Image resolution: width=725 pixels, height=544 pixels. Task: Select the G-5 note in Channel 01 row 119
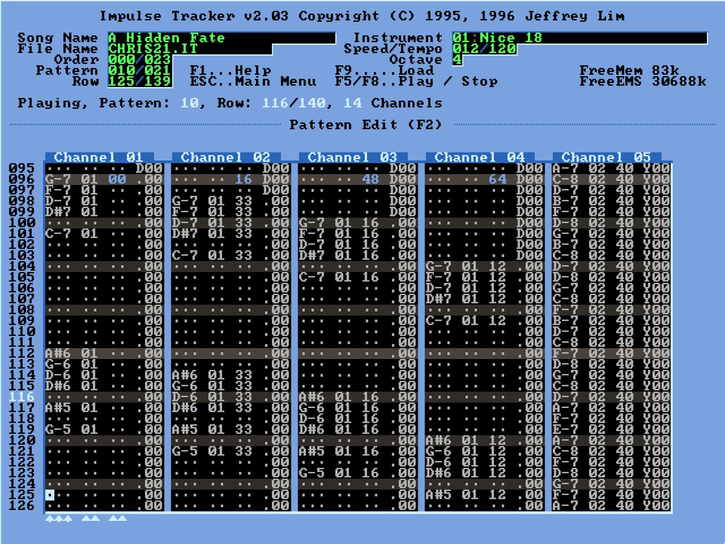click(x=59, y=430)
